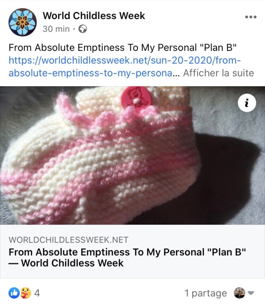Click the preview line reading — World Childless Week

coord(66,263)
